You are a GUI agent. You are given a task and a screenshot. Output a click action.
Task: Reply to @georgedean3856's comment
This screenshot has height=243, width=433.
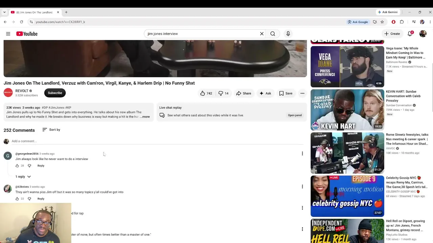coord(41,166)
